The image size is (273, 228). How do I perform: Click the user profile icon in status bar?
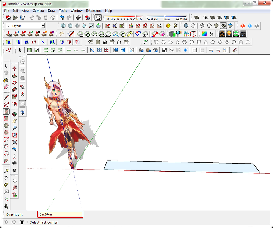point(22,222)
